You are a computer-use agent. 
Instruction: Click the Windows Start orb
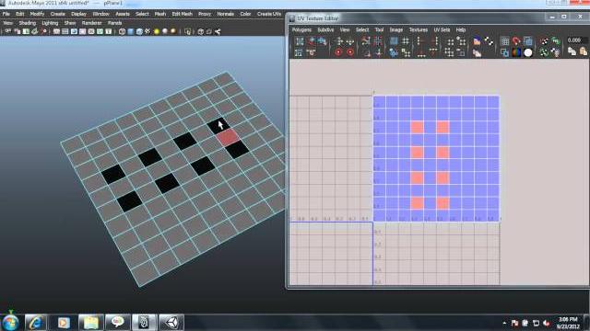(x=10, y=323)
